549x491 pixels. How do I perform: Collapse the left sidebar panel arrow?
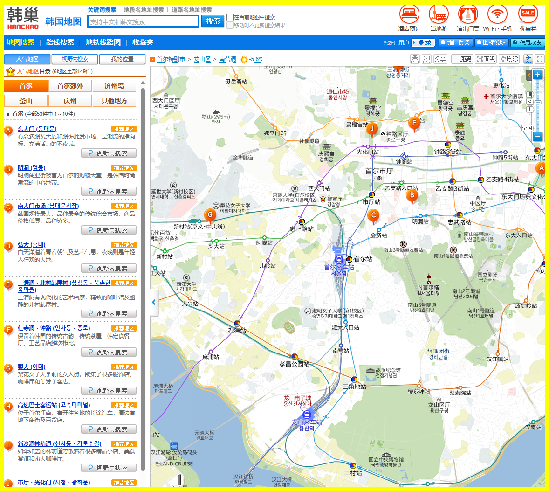point(153,302)
